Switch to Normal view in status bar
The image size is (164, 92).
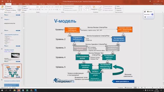click(x=135, y=88)
